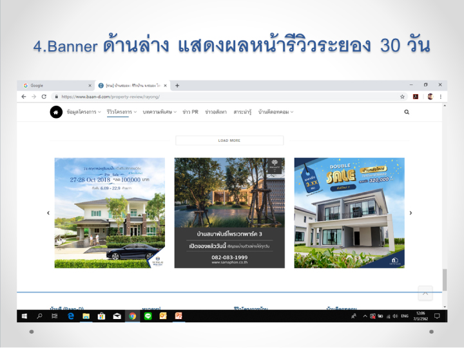Open Chrome's three-dot menu
The image size is (464, 348).
pos(441,97)
